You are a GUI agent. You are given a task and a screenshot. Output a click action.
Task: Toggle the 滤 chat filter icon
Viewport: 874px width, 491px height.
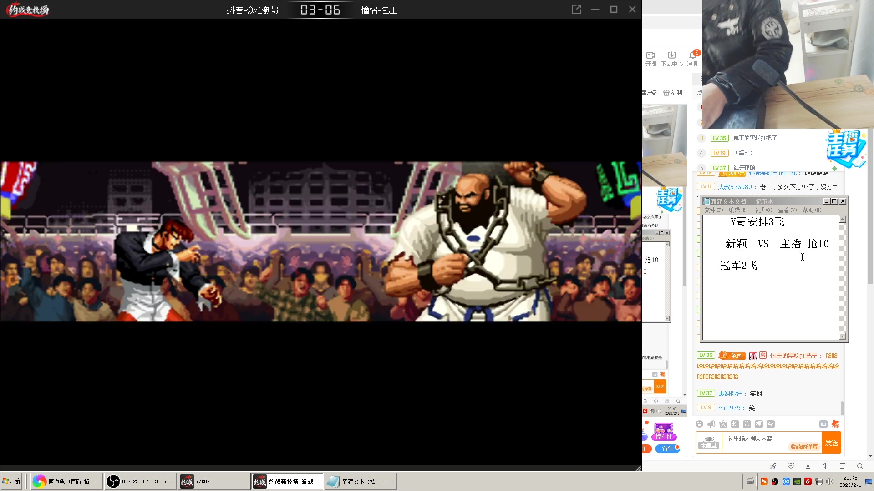coord(823,424)
